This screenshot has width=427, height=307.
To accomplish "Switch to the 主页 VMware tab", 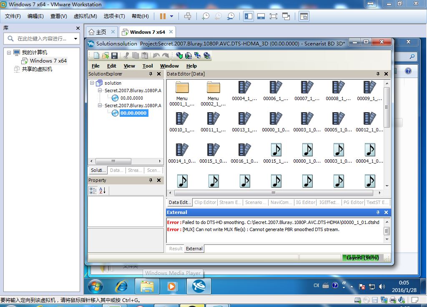I will click(102, 32).
